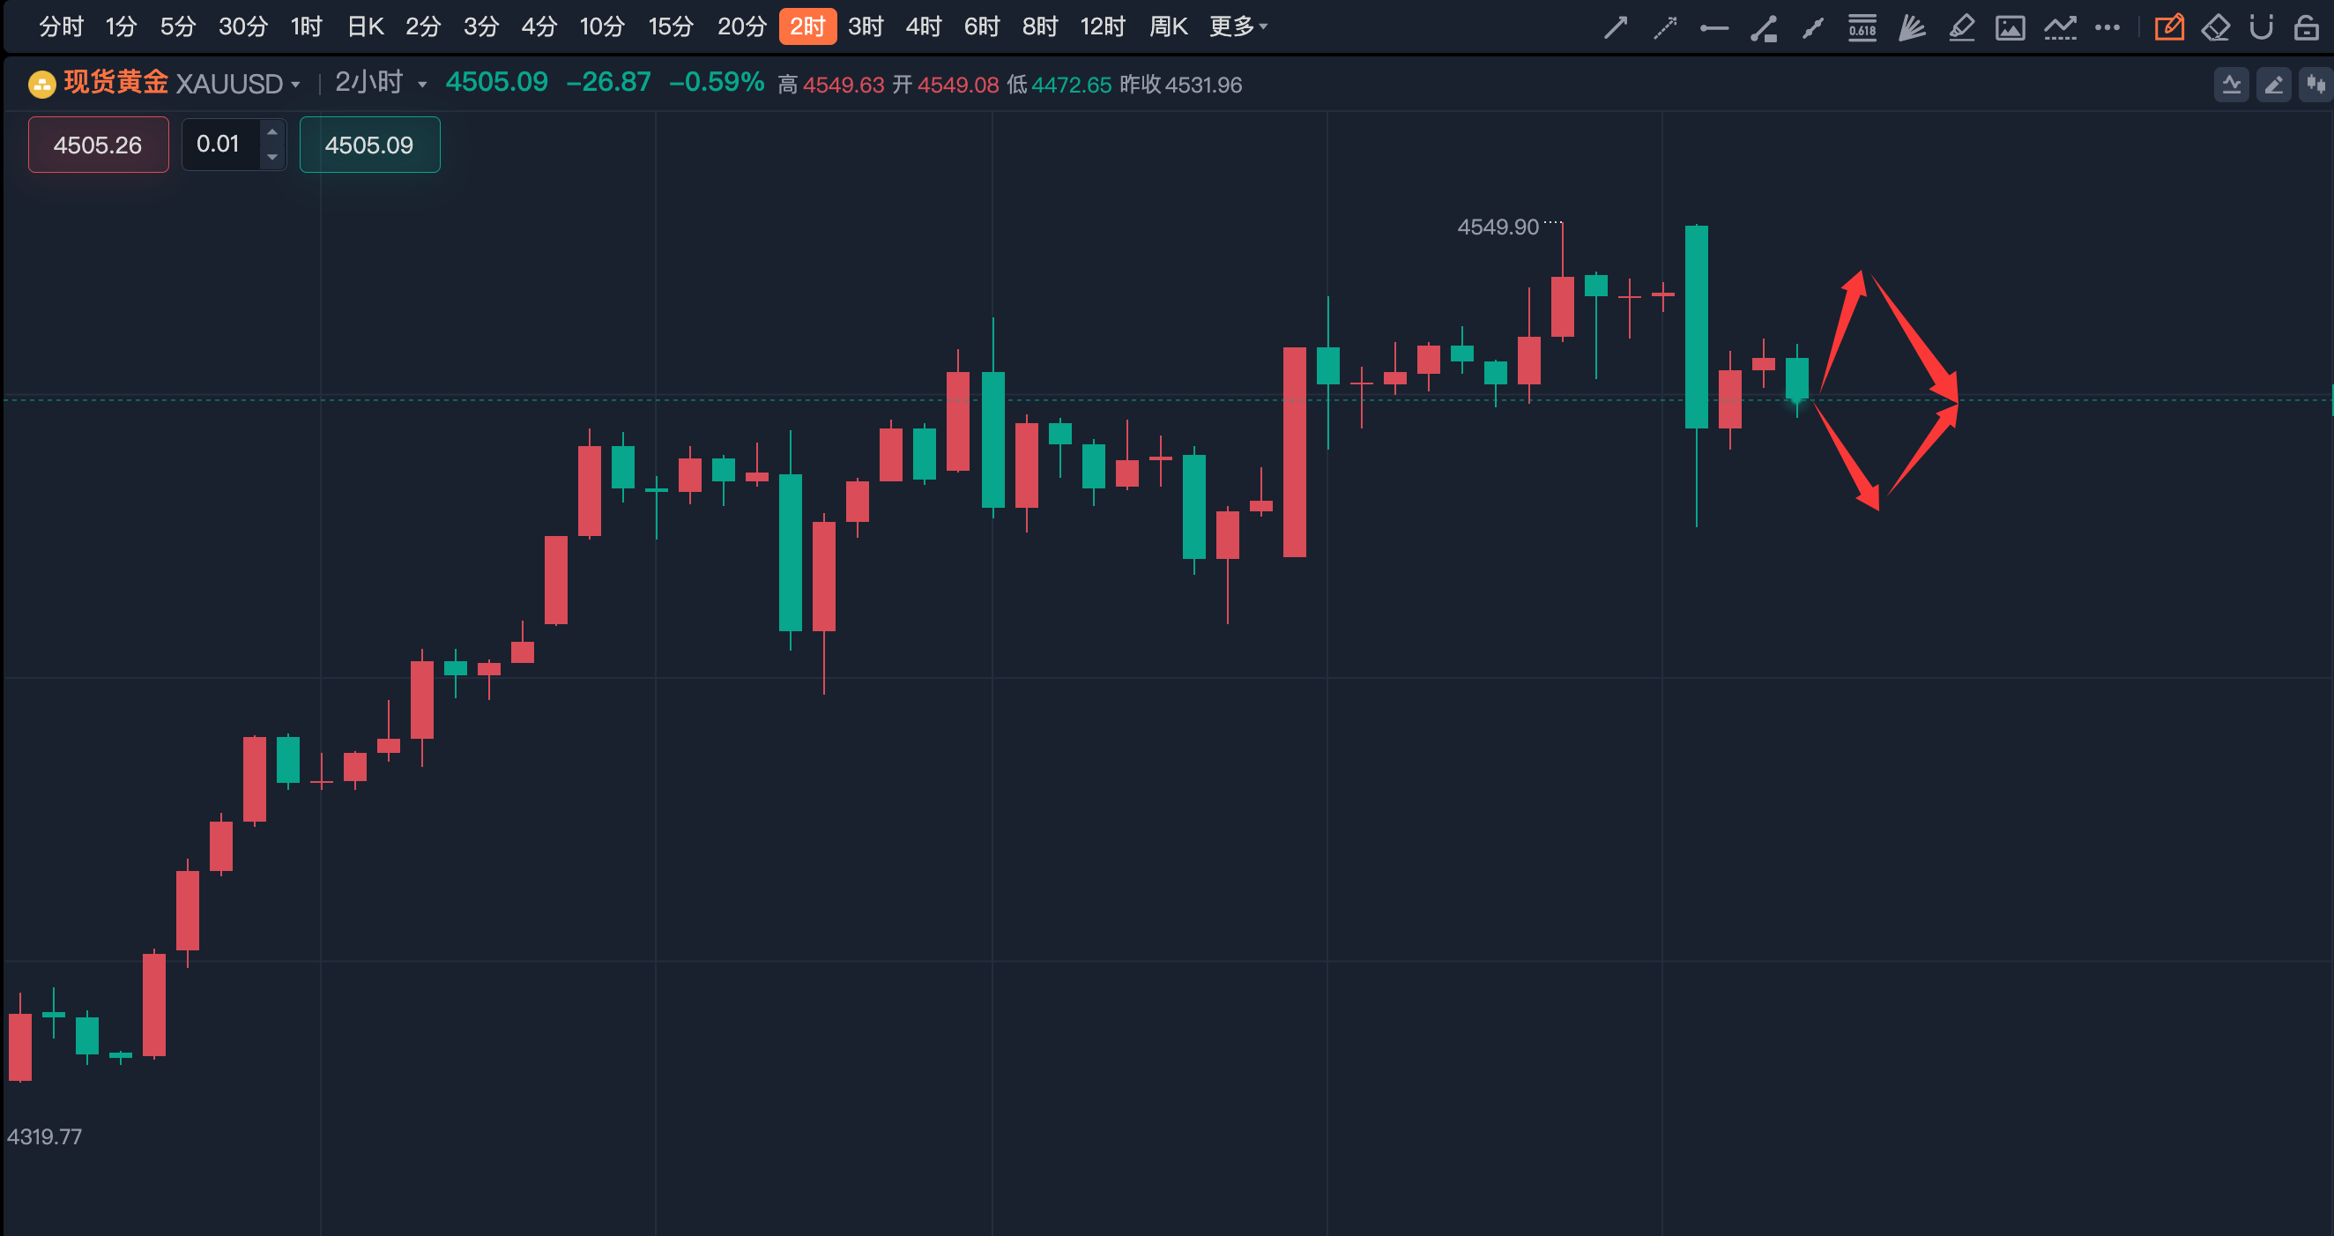The width and height of the screenshot is (2334, 1236).
Task: Expand the 更多 timeframes menu
Action: (1238, 26)
